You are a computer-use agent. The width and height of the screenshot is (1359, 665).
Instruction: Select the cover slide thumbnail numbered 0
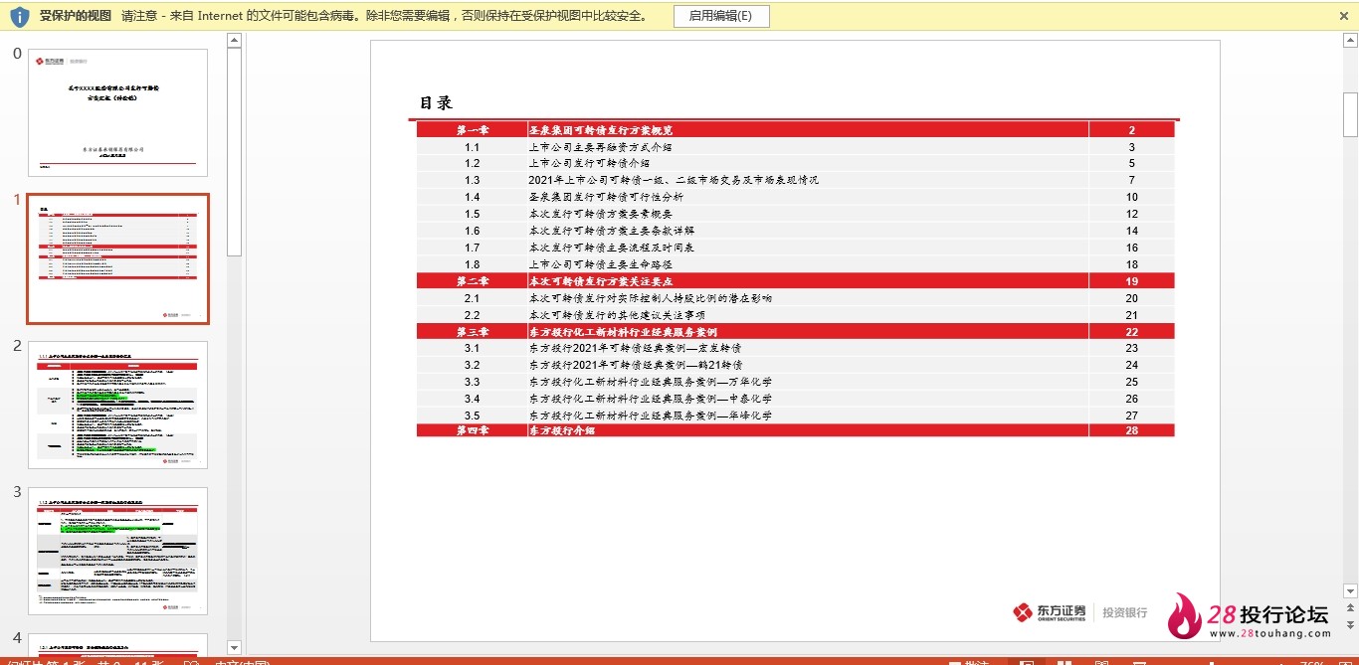coord(117,112)
